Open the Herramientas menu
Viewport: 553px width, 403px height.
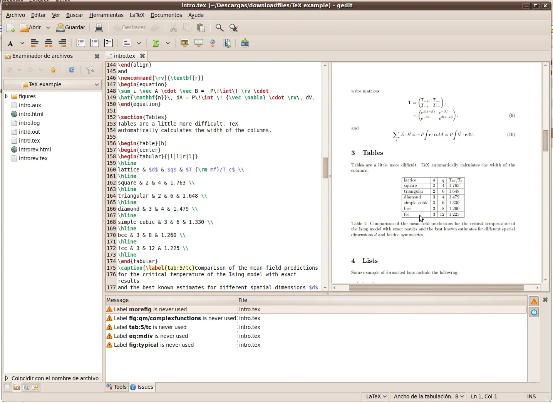(x=106, y=15)
